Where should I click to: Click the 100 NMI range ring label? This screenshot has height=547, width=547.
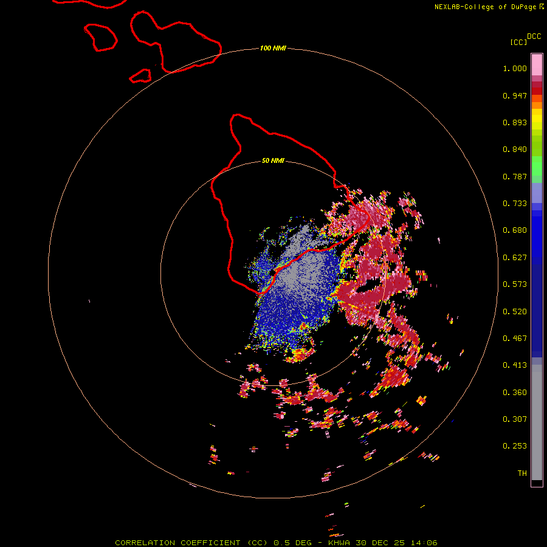pos(273,48)
